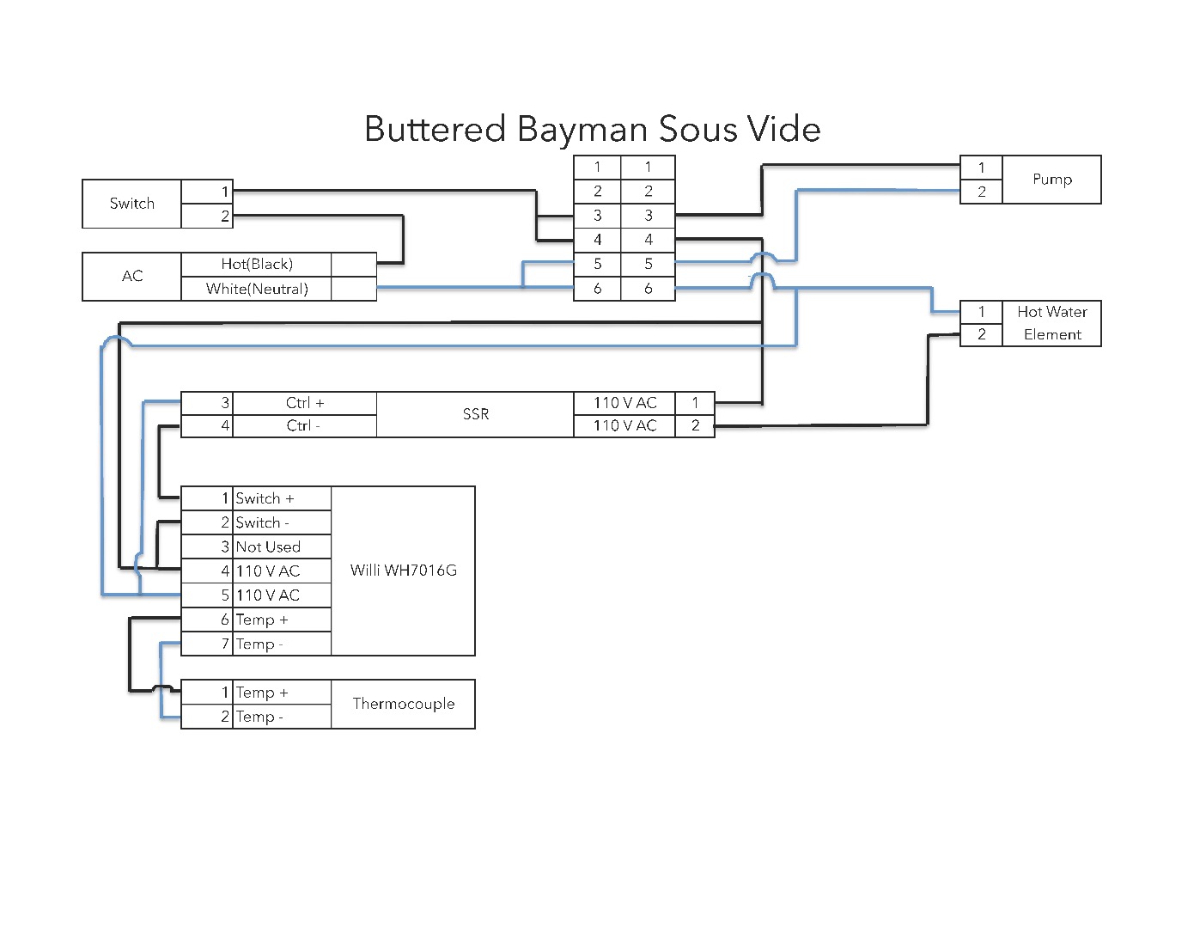Select the 'Willi WH7016G' label
Viewport: 1200px width, 928px height.
click(404, 571)
